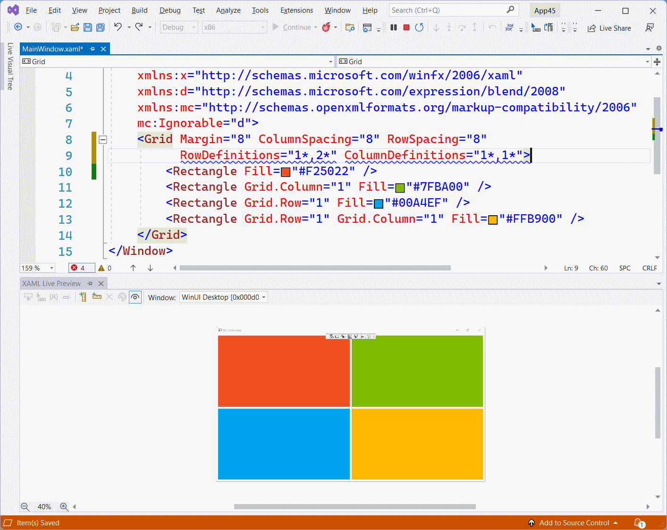Image resolution: width=667 pixels, height=530 pixels.
Task: Open the x86 platform dropdown
Action: 235,27
